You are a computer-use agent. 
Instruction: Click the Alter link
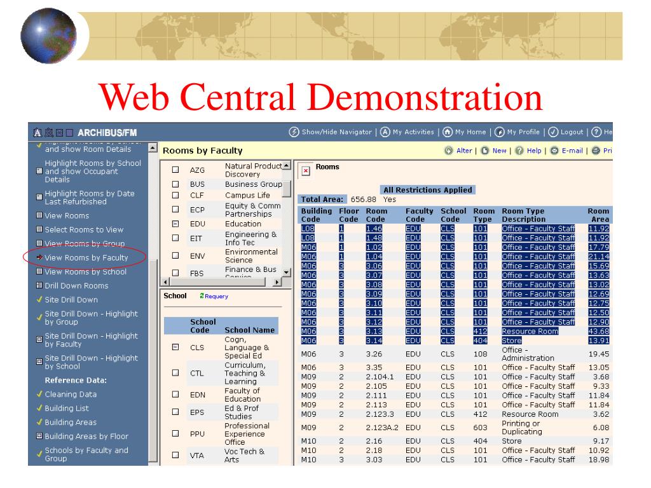click(464, 151)
